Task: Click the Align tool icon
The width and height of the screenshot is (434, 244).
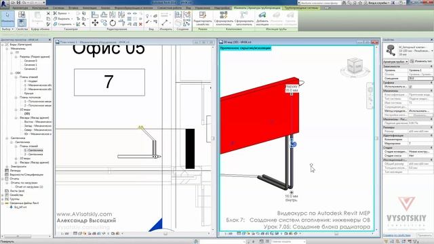Action: [x=95, y=14]
